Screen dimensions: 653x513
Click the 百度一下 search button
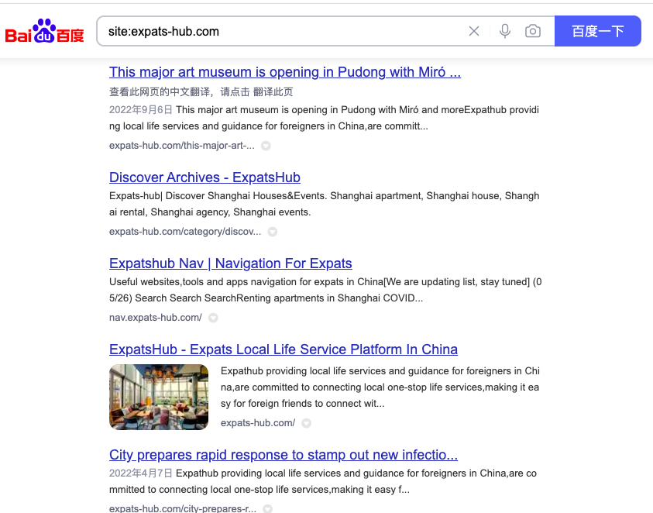click(597, 31)
